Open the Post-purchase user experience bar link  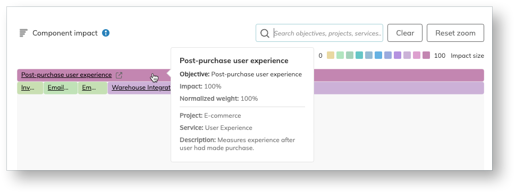[x=66, y=75]
